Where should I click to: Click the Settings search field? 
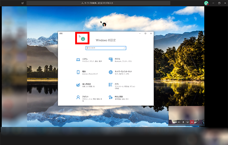(x=105, y=48)
